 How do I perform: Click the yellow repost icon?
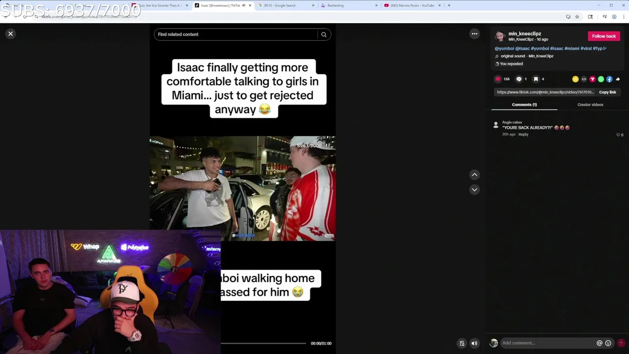(575, 79)
